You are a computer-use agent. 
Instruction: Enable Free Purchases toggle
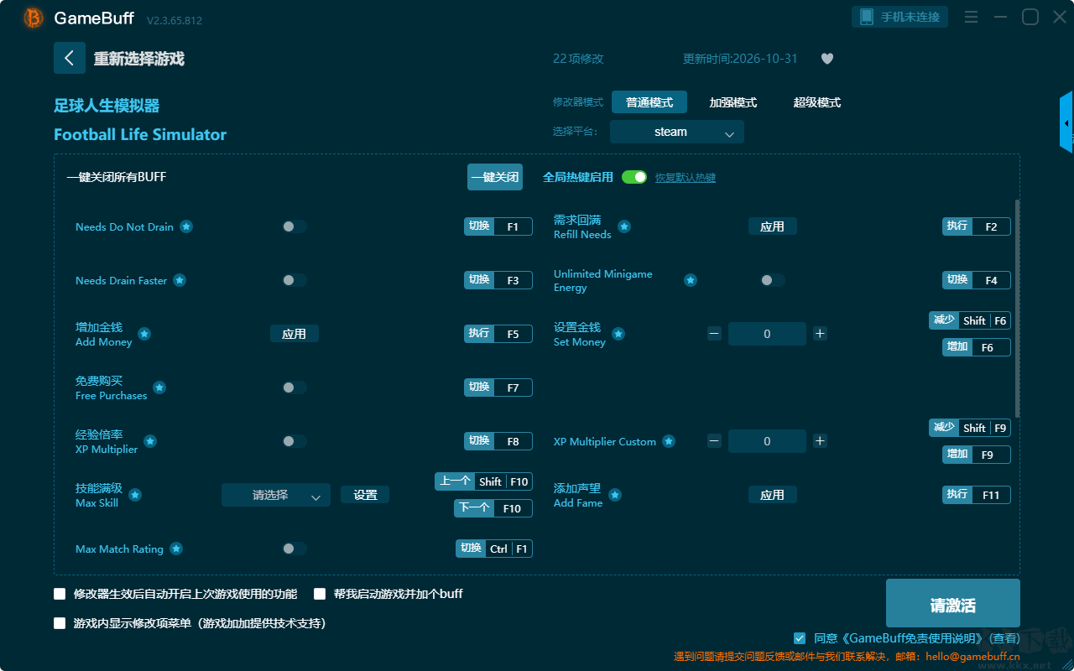294,388
